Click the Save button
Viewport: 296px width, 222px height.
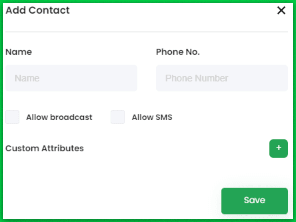pos(254,200)
